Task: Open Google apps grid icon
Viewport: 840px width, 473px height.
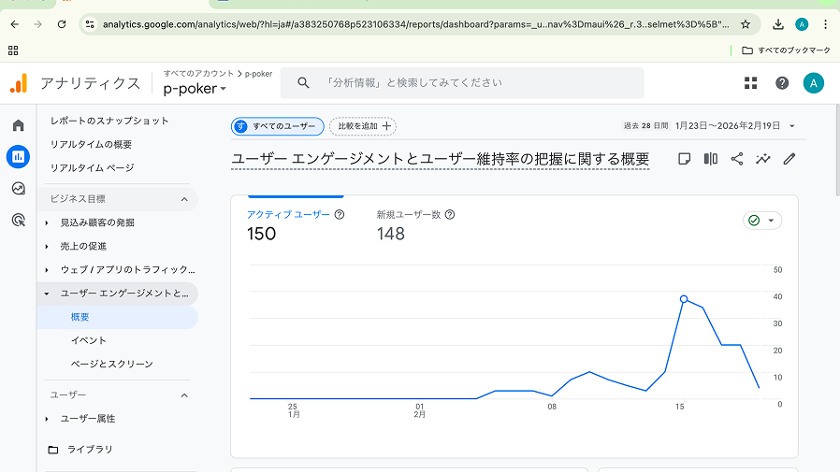Action: point(750,83)
